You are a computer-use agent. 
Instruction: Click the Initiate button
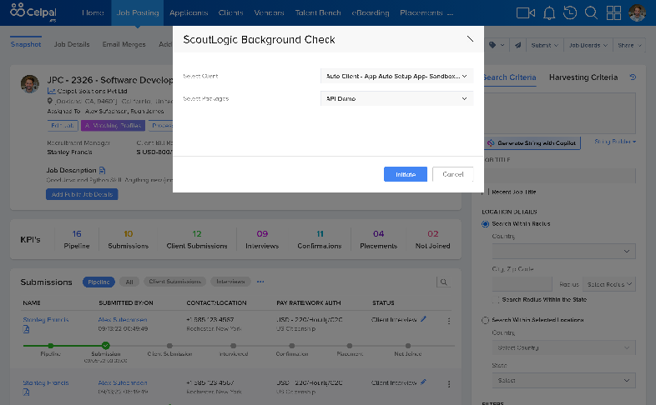coord(406,174)
